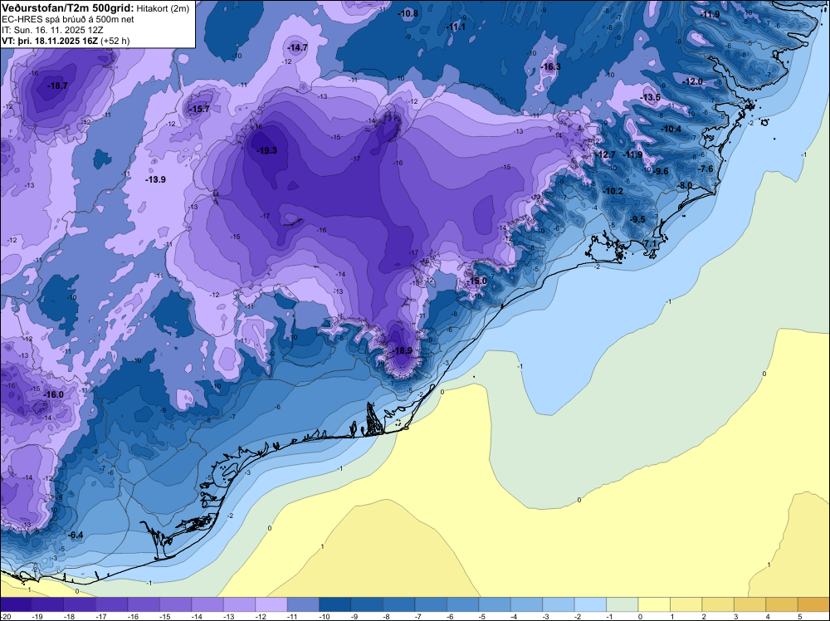Select the -14.7 temperature label

297,47
